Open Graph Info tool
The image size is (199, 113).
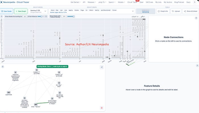tap(163, 11)
